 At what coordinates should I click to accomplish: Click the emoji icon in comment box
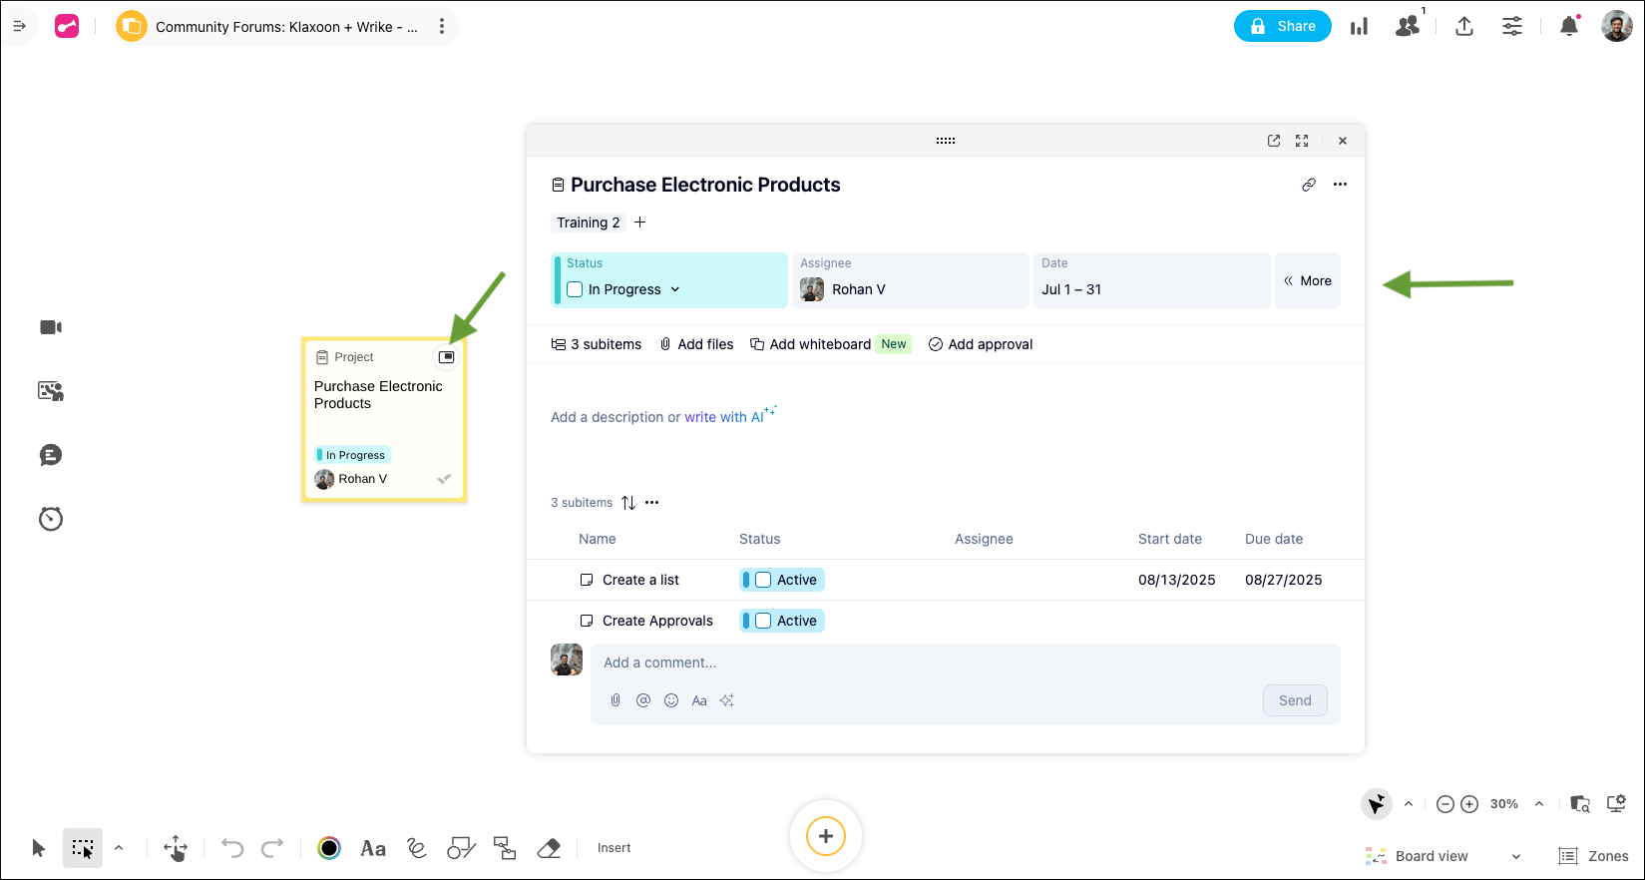pyautogui.click(x=671, y=700)
